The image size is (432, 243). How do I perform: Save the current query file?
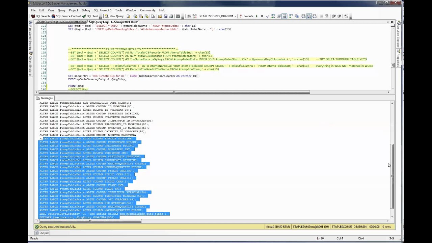click(165, 16)
